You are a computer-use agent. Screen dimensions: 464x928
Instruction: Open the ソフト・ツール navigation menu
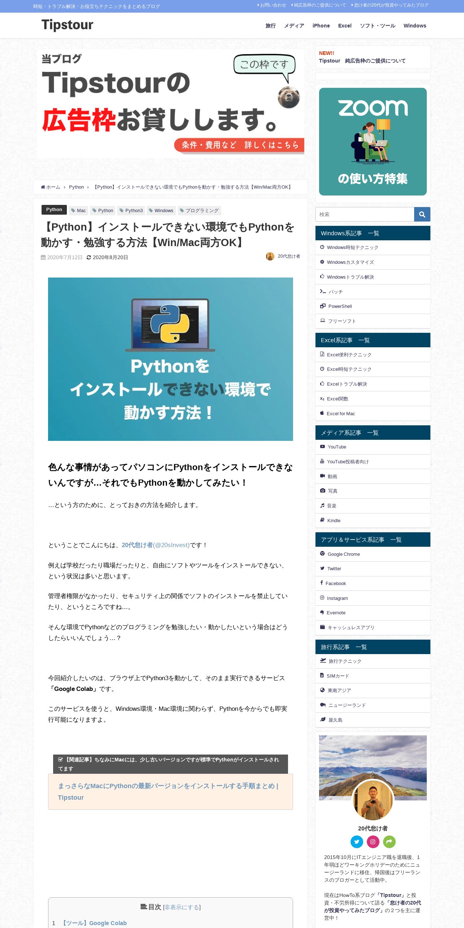click(378, 26)
